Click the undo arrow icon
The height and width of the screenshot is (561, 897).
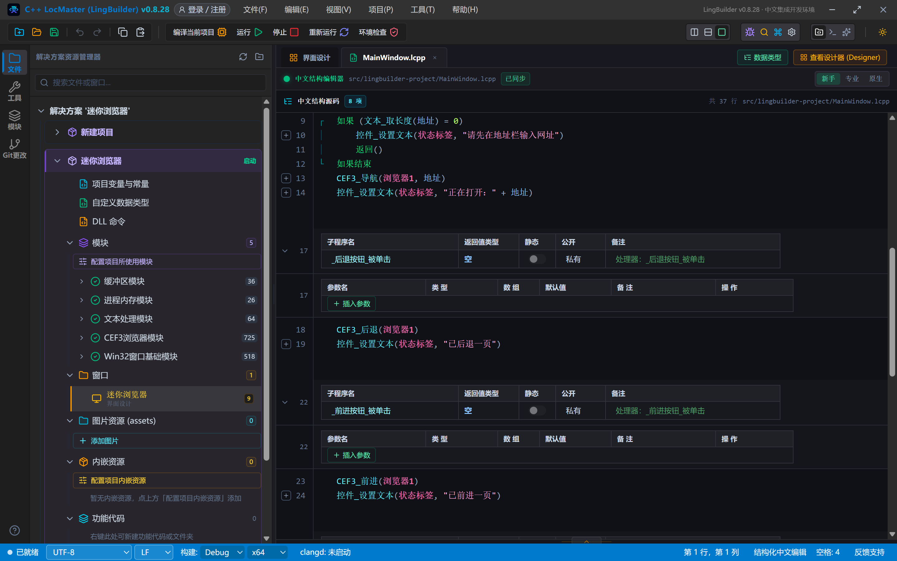[x=80, y=32]
